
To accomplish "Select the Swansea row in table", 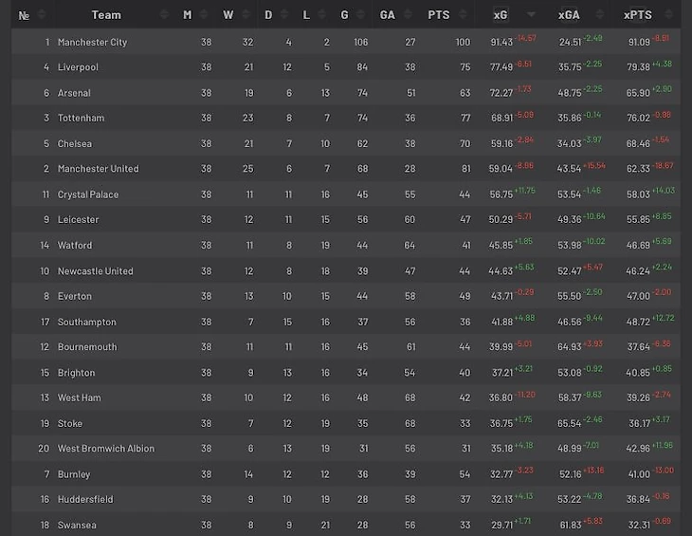I will pyautogui.click(x=346, y=525).
